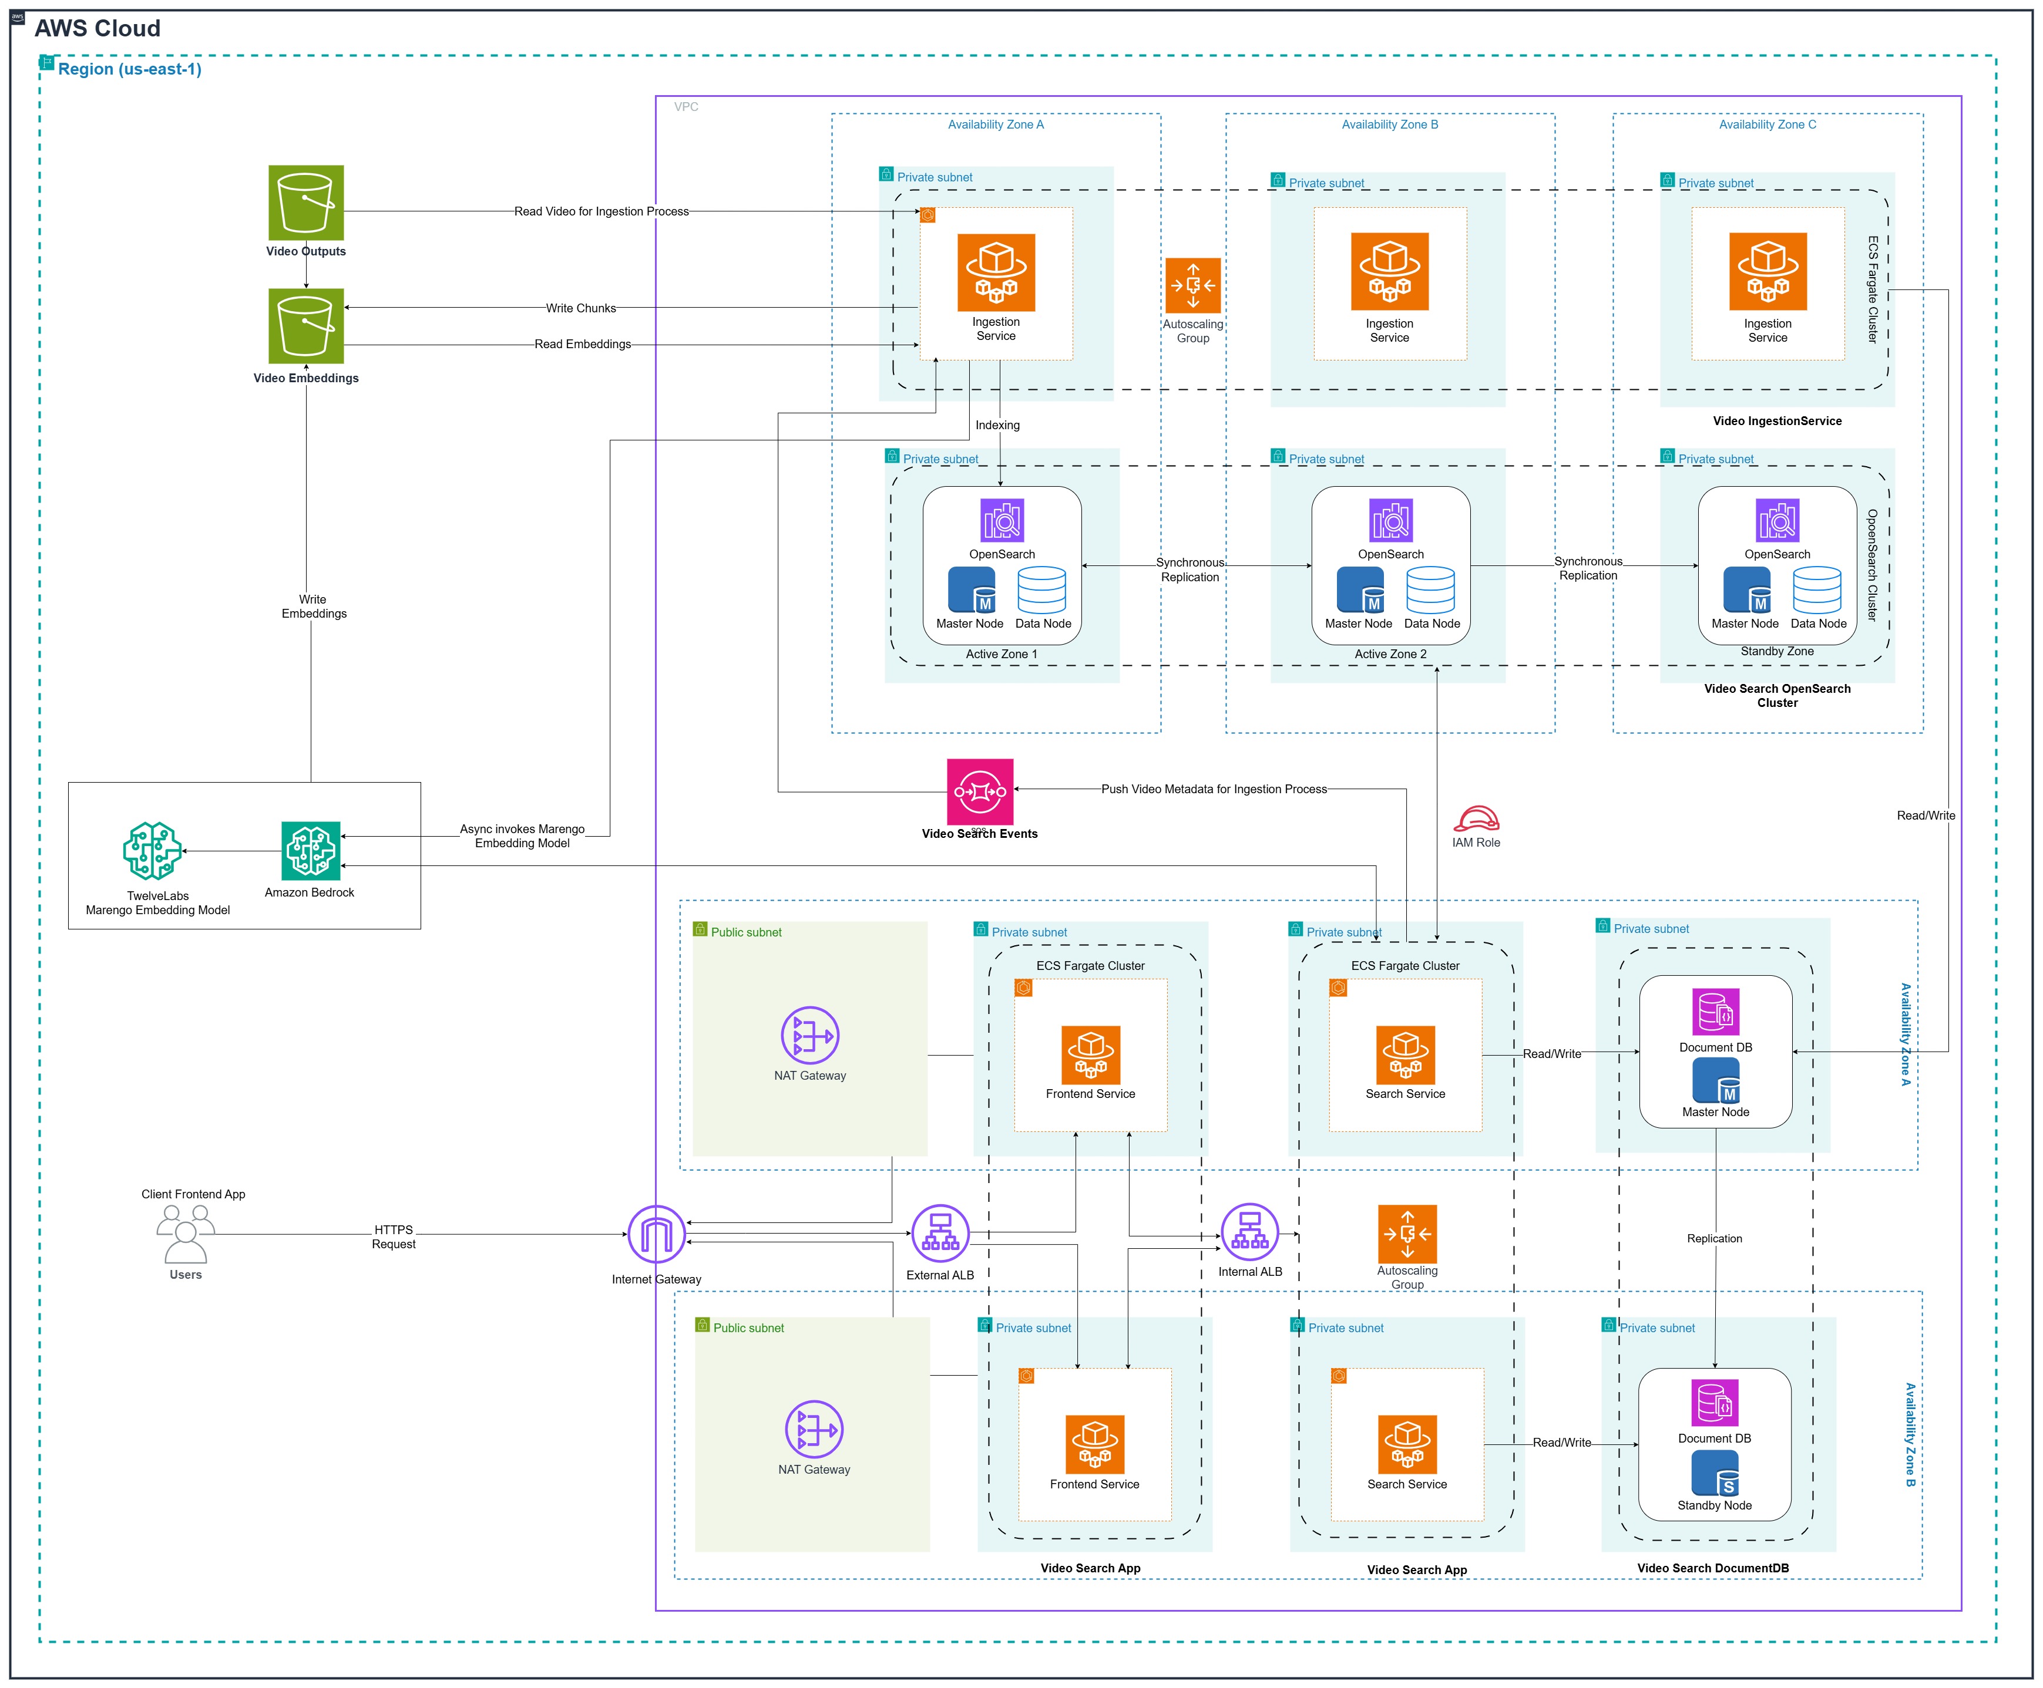Image resolution: width=2043 pixels, height=1688 pixels.
Task: Select the 'Video Search OpenSearch Cluster' caption
Action: 1777,696
